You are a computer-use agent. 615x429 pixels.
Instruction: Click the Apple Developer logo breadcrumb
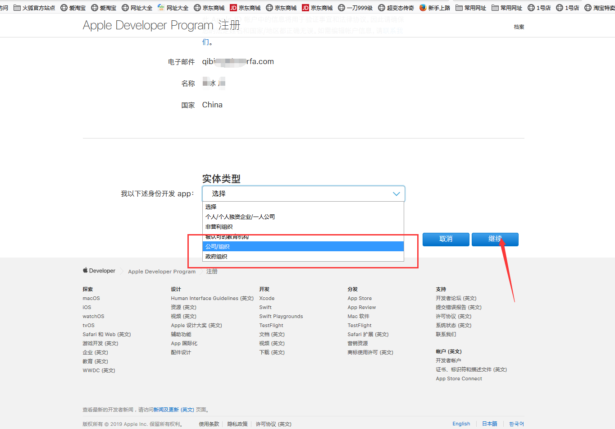point(99,271)
